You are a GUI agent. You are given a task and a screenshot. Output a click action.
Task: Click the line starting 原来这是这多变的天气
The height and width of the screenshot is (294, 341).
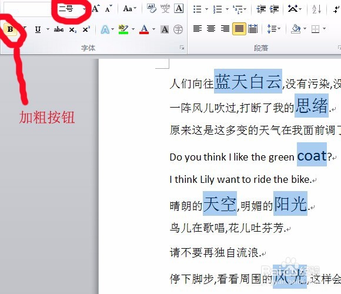(x=255, y=131)
